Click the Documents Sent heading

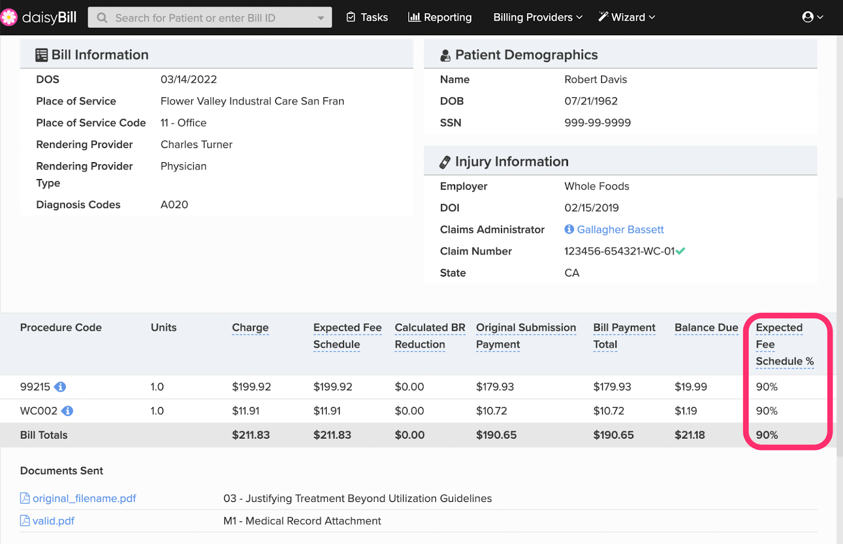62,471
